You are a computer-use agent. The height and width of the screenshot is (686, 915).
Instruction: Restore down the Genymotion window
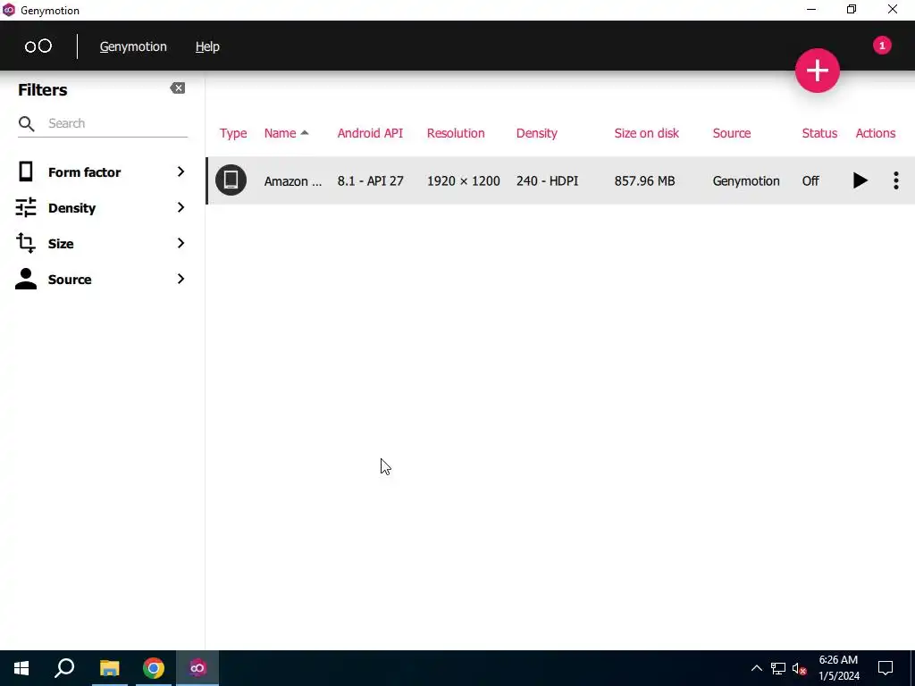852,9
